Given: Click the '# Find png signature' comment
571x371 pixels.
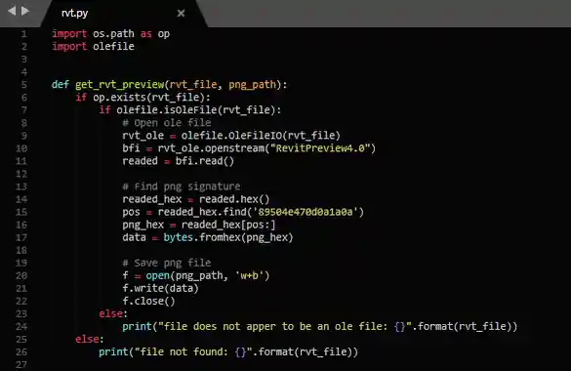Looking at the screenshot, I should pyautogui.click(x=182, y=186).
